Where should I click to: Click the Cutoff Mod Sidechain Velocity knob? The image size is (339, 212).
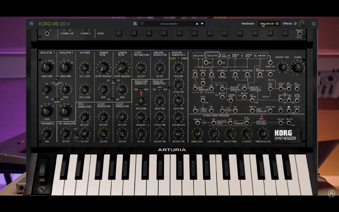(141, 68)
